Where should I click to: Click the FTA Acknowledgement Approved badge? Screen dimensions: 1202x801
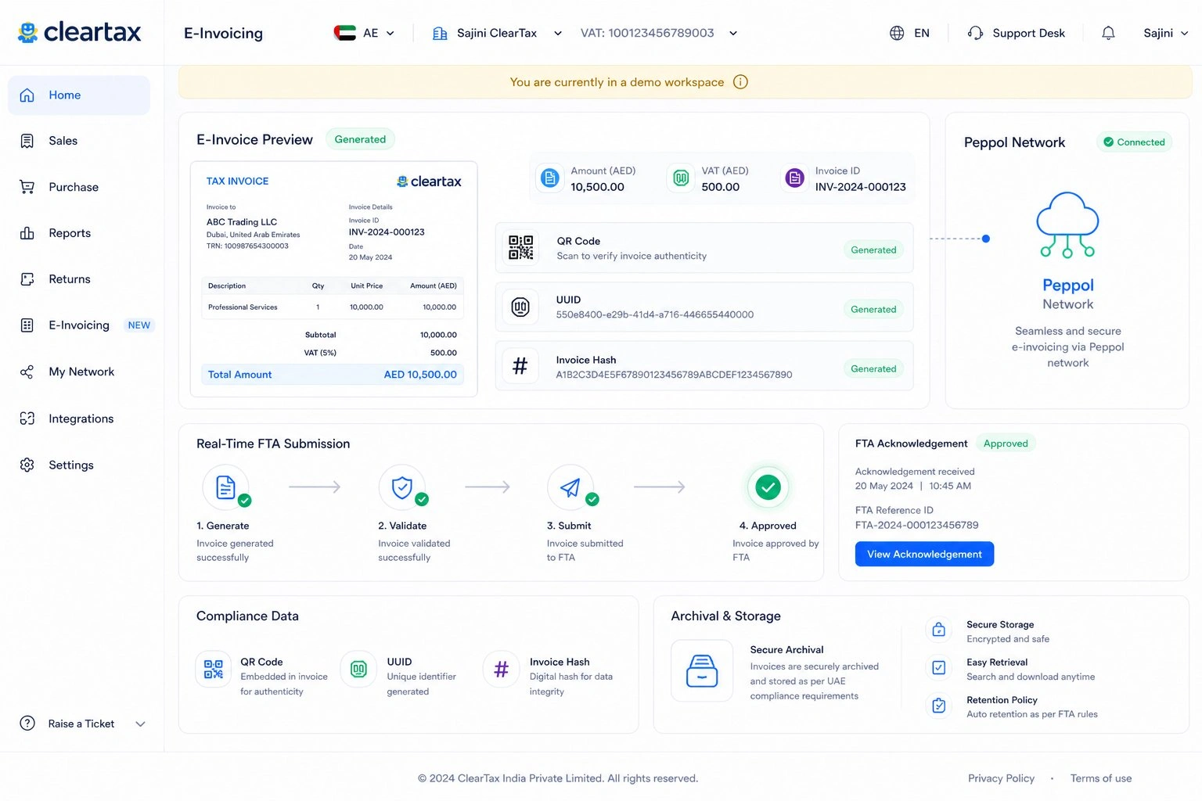pyautogui.click(x=1006, y=444)
